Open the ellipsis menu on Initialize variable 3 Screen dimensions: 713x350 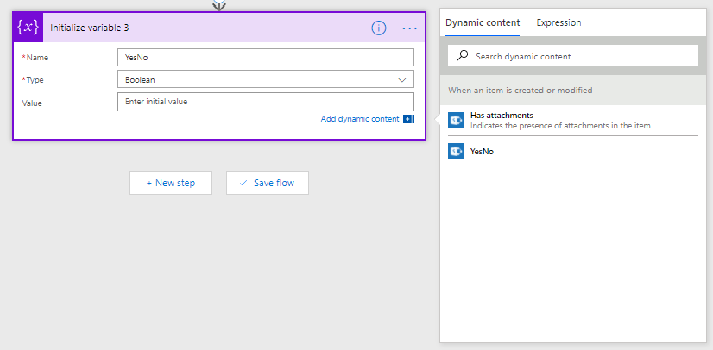410,28
